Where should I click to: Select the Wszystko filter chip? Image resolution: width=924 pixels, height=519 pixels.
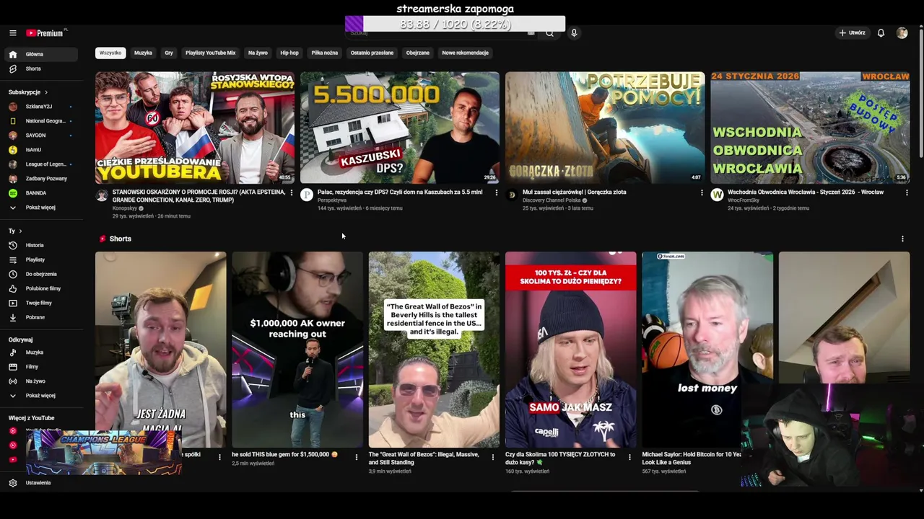pyautogui.click(x=110, y=53)
